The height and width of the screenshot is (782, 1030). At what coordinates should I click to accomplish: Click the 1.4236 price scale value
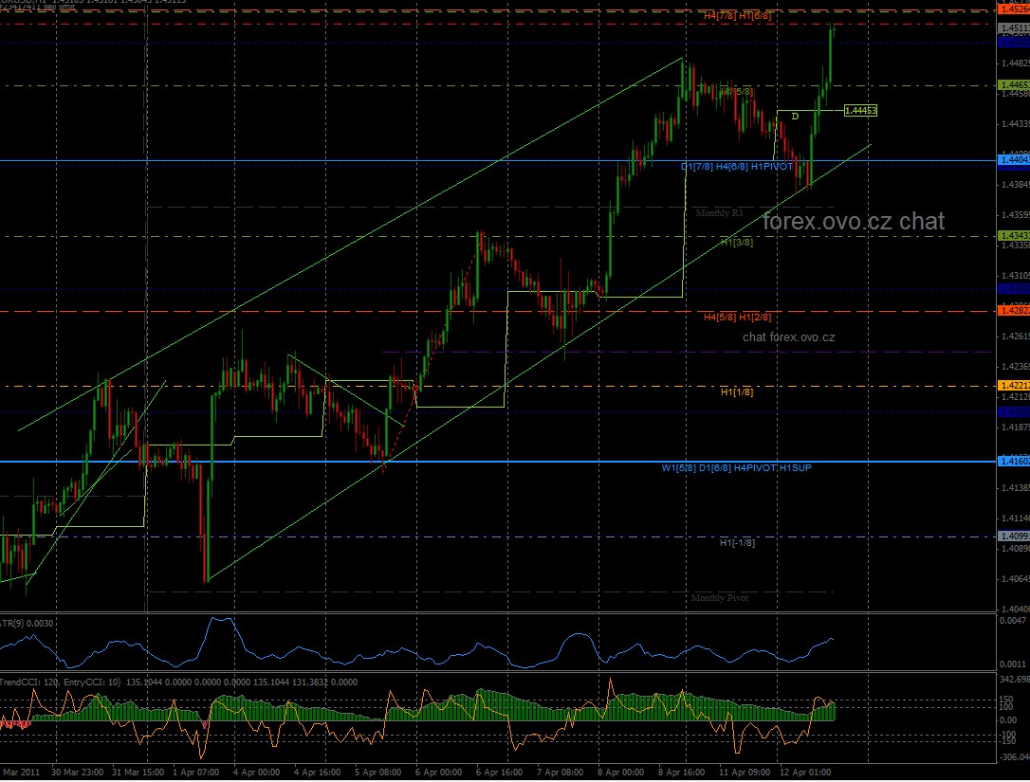(1015, 367)
